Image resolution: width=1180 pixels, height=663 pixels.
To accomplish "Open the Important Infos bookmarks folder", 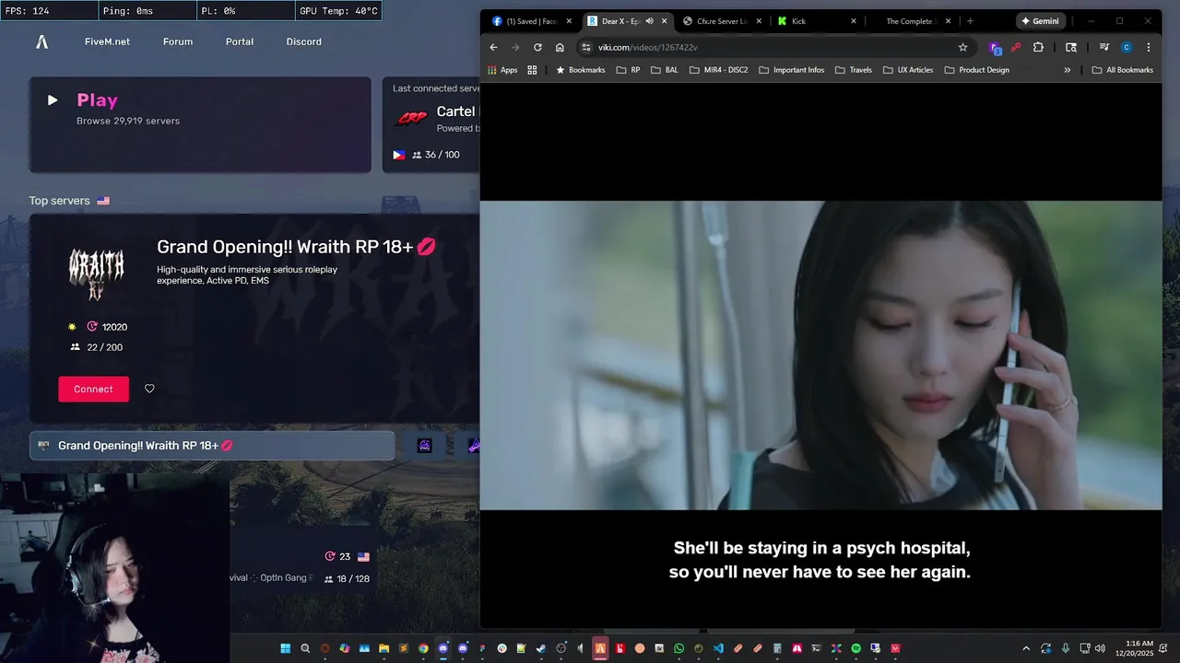I will 791,70.
